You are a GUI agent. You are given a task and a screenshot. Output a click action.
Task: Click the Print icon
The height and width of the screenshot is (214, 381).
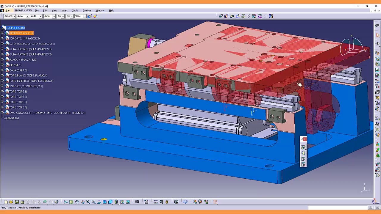pyautogui.click(x=22, y=202)
